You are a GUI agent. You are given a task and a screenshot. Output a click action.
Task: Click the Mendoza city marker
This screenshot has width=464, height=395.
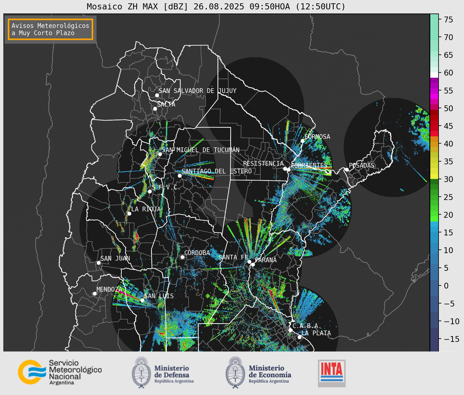click(95, 293)
